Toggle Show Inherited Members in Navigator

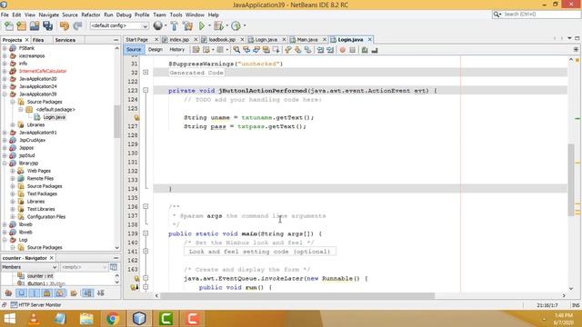point(8,292)
